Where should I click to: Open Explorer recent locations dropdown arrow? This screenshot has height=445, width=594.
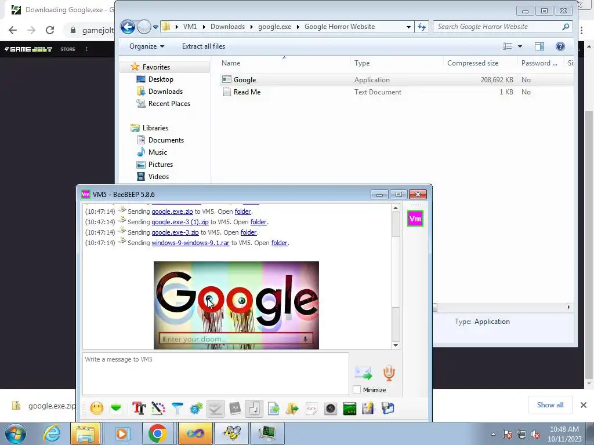(155, 27)
